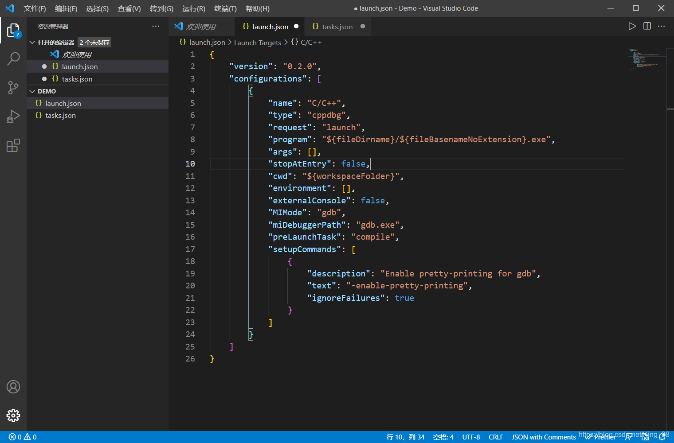Image resolution: width=674 pixels, height=443 pixels.
Task: Click the "cppdbg" type value
Action: pyautogui.click(x=326, y=115)
